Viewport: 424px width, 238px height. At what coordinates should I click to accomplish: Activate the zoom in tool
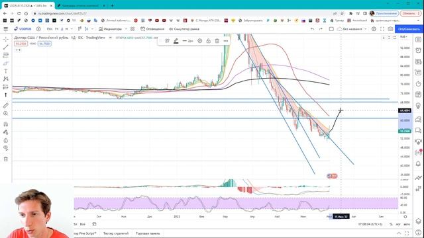pyautogui.click(x=6, y=113)
